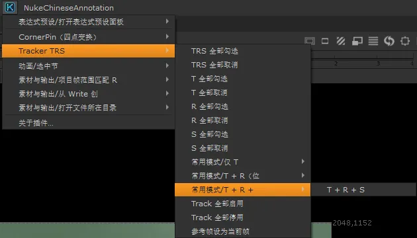The height and width of the screenshot is (238, 417).
Task: Expand the 素材与输出/从 Write 创 submenu
Action: coord(88,93)
